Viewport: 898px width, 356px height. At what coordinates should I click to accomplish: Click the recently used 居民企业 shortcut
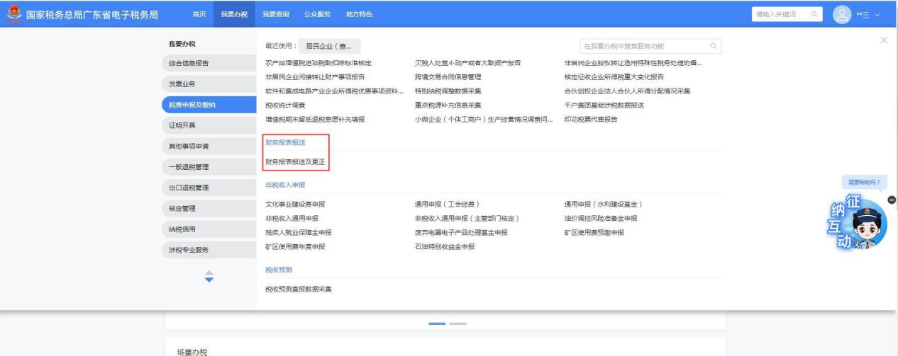pos(329,47)
